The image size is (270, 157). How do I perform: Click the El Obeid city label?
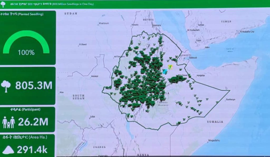pos(83,44)
